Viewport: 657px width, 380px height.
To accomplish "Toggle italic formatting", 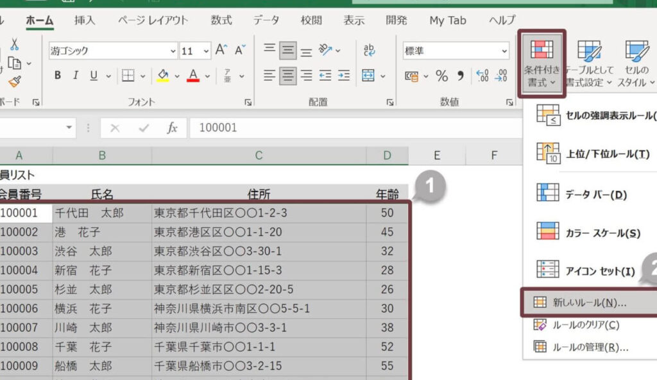I will tap(75, 76).
